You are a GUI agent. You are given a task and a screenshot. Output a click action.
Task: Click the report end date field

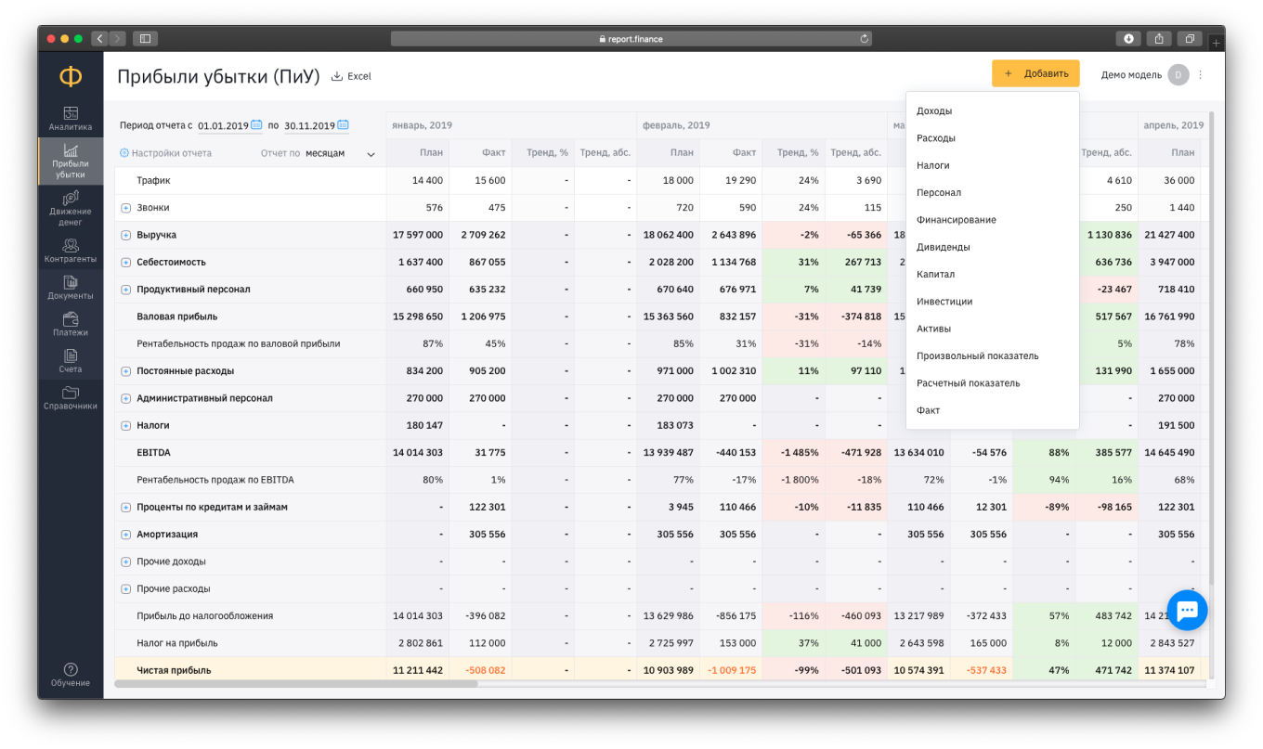pyautogui.click(x=308, y=126)
